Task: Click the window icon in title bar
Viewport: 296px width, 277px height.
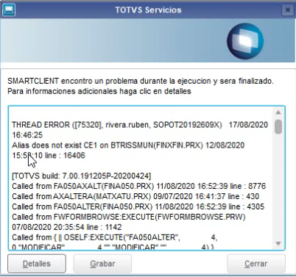Action: pyautogui.click(x=9, y=10)
